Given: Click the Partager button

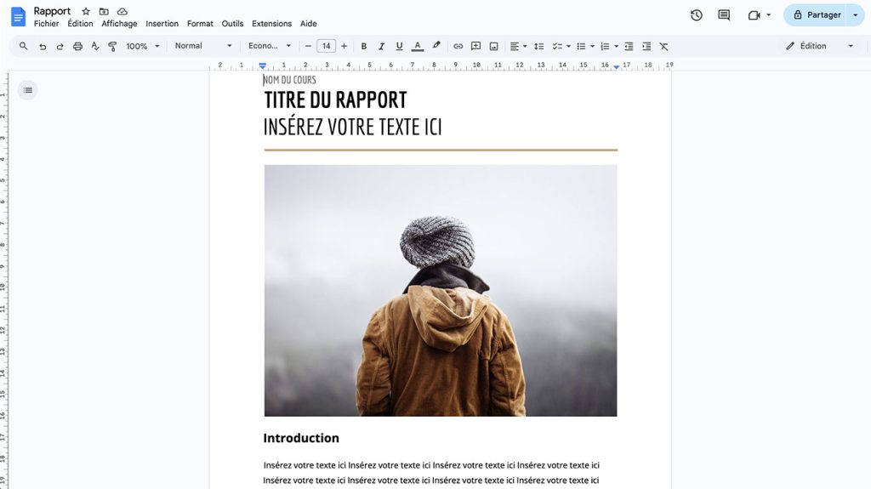Looking at the screenshot, I should coord(817,15).
